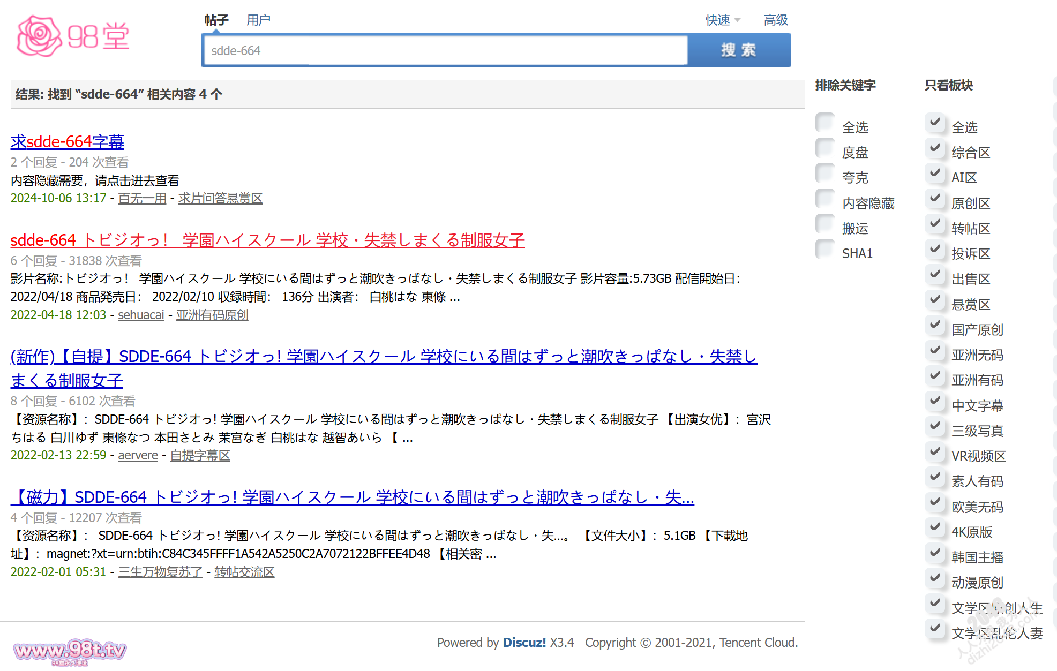Uncheck the 综合区 board checkbox

[935, 148]
